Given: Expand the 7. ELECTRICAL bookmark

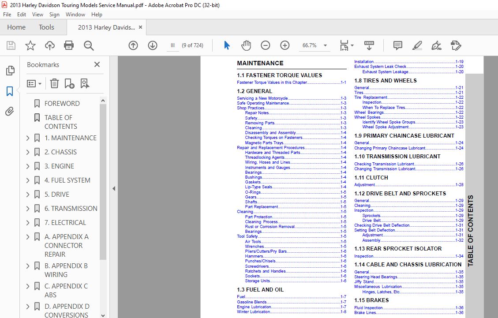Looking at the screenshot, I should pos(28,223).
